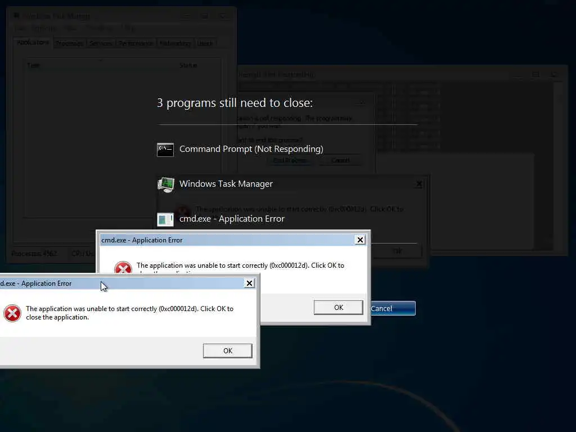Viewport: 576px width, 432px height.
Task: Click OK in the middle cmd.exe error dialog
Action: pos(338,308)
